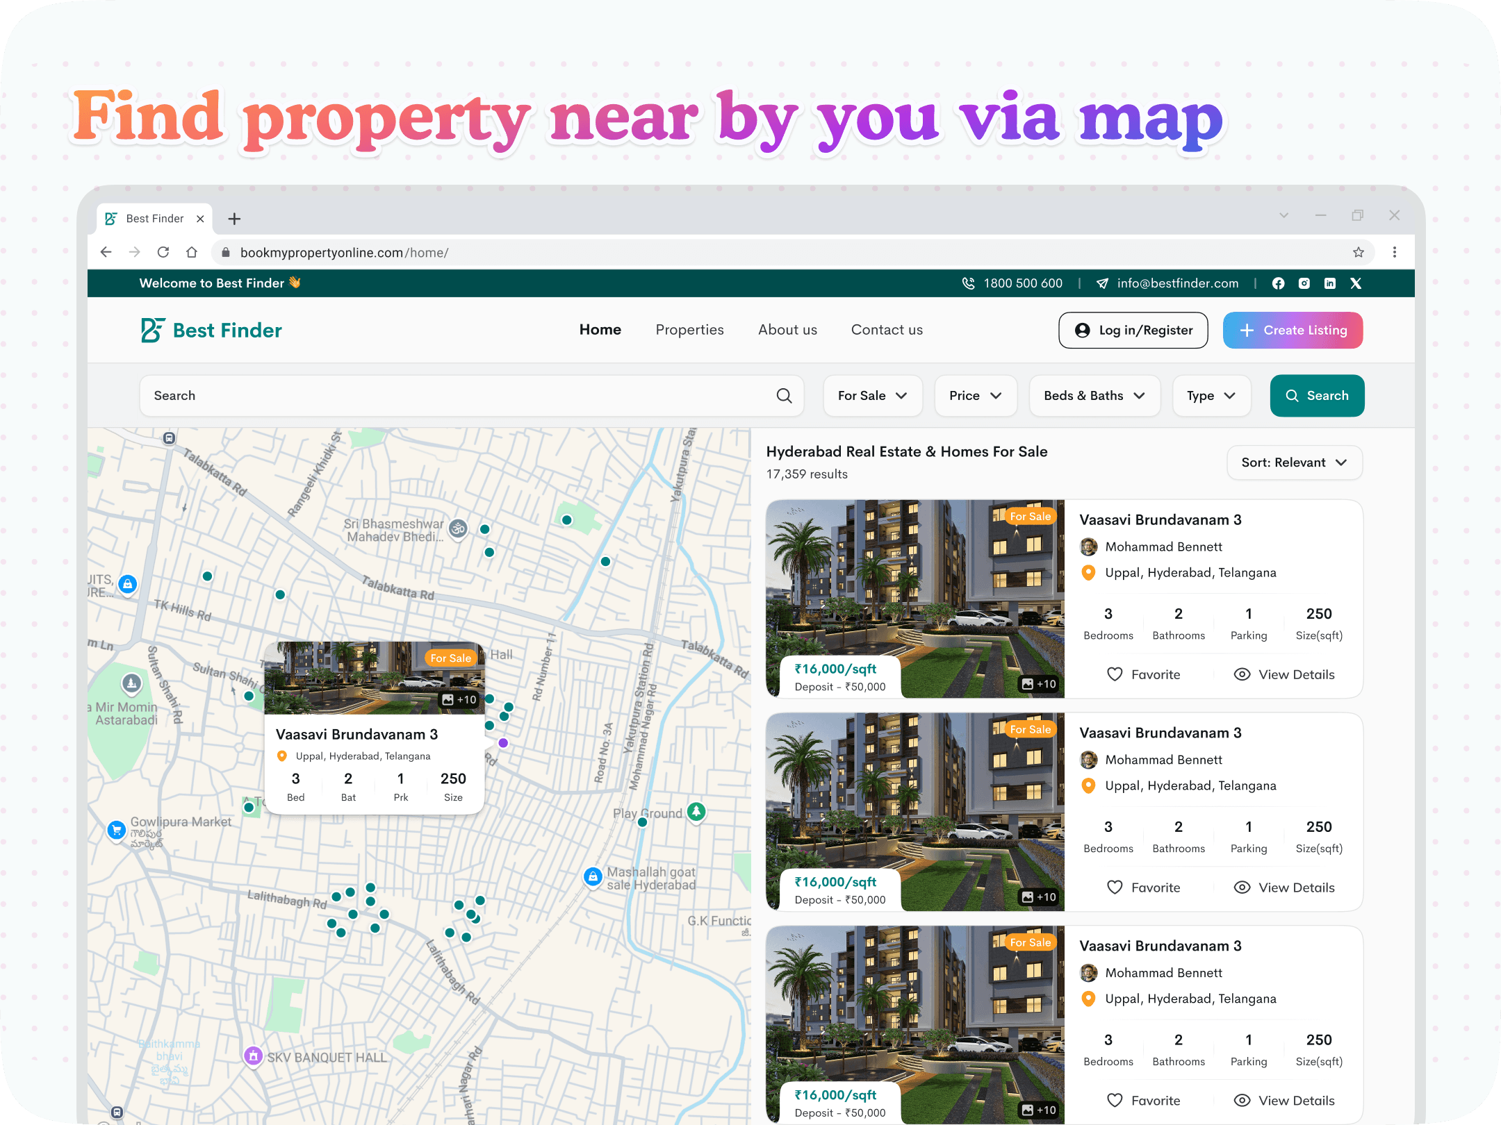Image resolution: width=1501 pixels, height=1125 pixels.
Task: Open the Instagram social icon
Action: [x=1304, y=283]
